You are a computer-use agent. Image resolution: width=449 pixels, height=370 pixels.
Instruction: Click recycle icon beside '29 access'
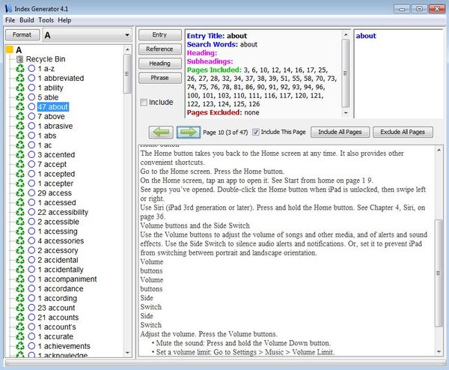tap(20, 193)
